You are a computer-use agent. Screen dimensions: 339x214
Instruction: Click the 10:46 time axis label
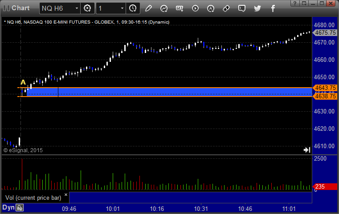pyautogui.click(x=245, y=209)
